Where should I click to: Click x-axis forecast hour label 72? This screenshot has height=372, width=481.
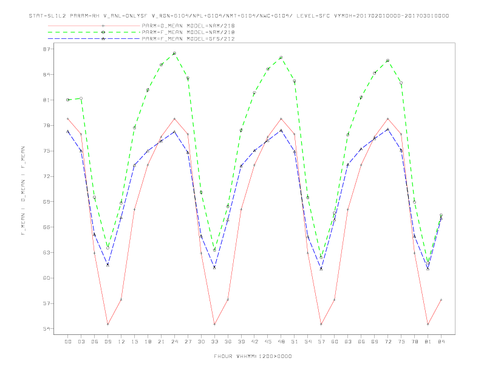pos(387,342)
